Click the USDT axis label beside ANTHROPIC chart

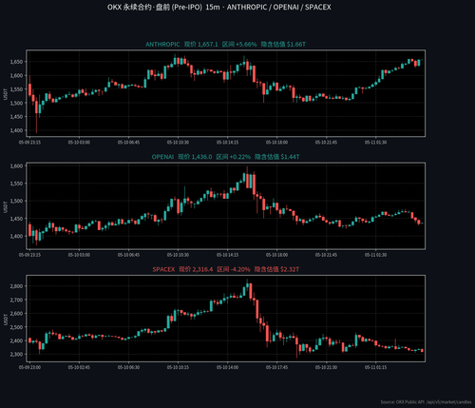pyautogui.click(x=6, y=94)
